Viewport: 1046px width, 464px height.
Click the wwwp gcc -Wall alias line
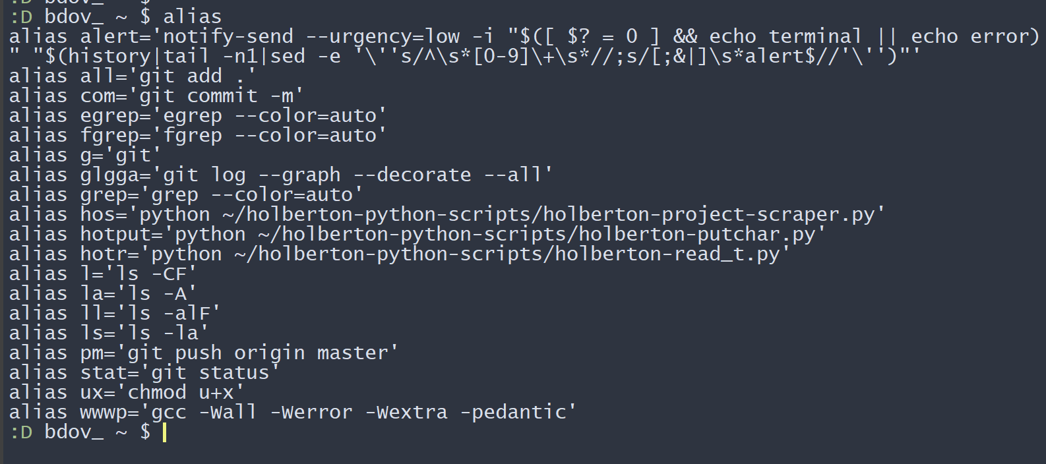[293, 413]
